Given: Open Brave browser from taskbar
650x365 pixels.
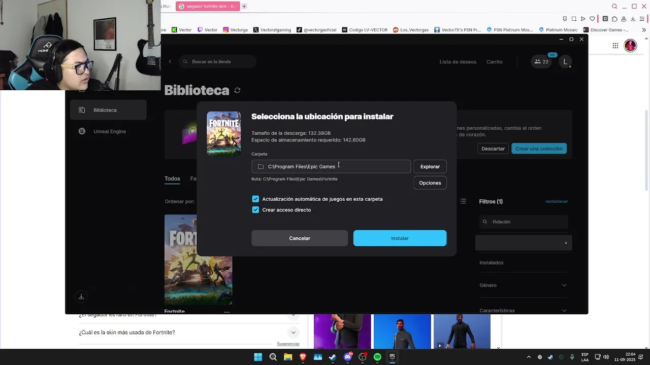Looking at the screenshot, I should 303,357.
